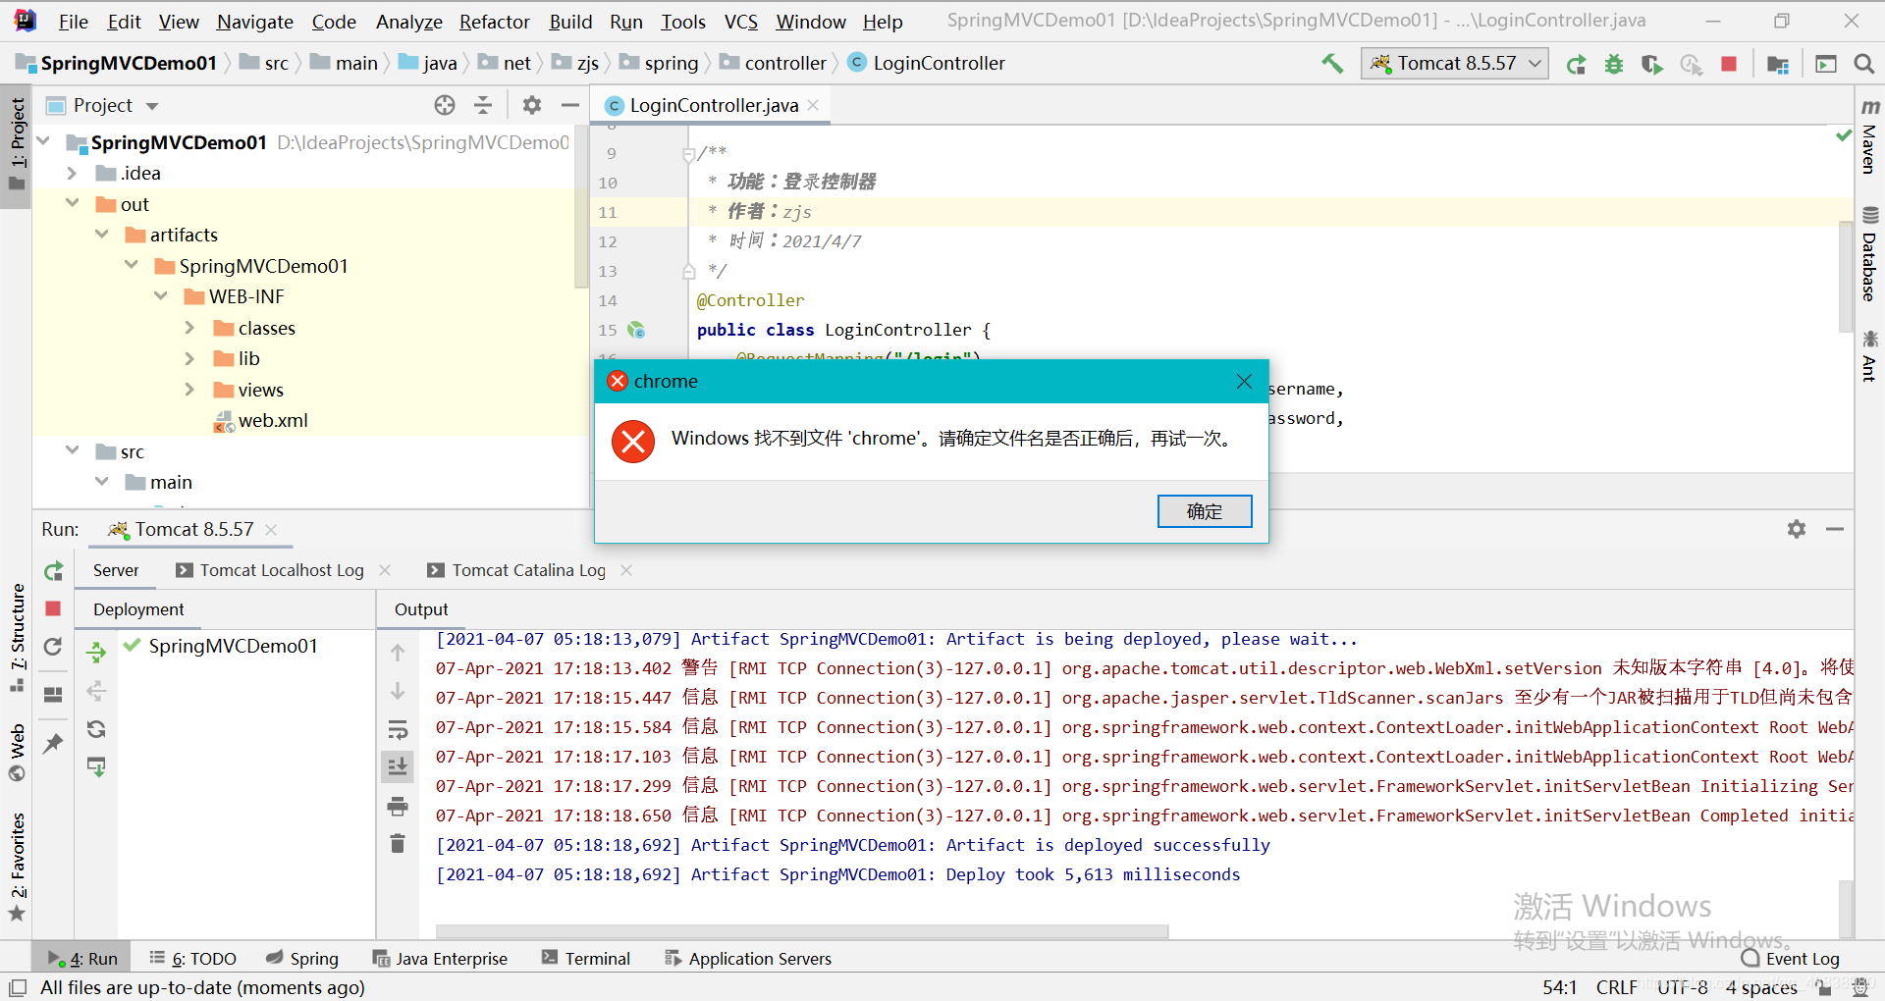
Task: Select web.xml in the project tree
Action: [261, 421]
